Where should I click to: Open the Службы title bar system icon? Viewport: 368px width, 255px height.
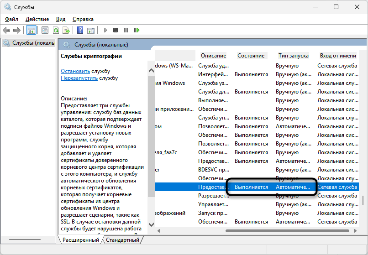pos(8,7)
